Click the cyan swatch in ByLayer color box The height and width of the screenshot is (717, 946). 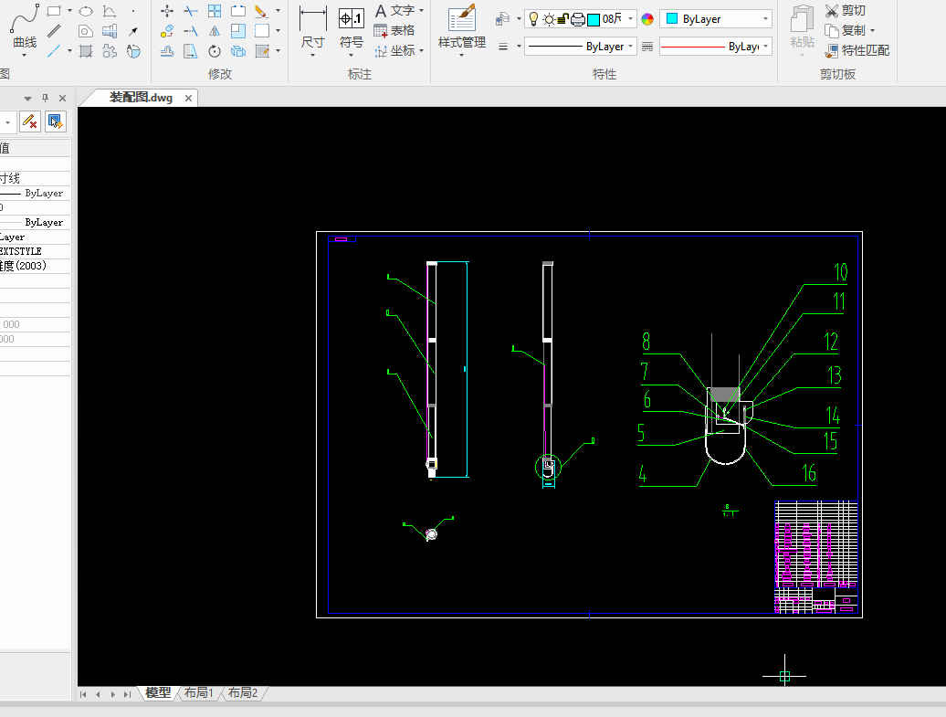pos(671,18)
